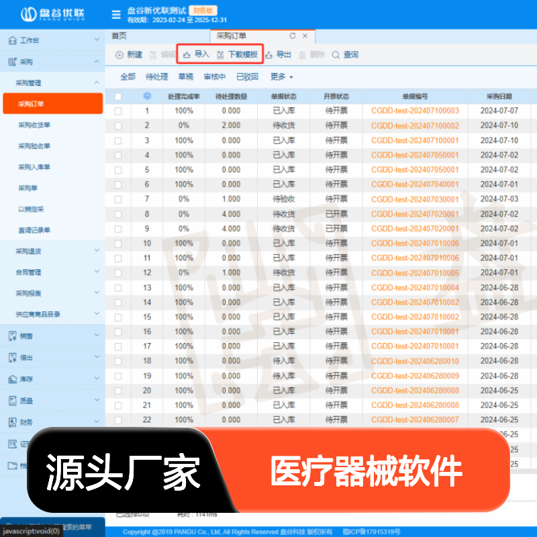
Task: Click the 编辑 edit icon
Action: (153, 55)
